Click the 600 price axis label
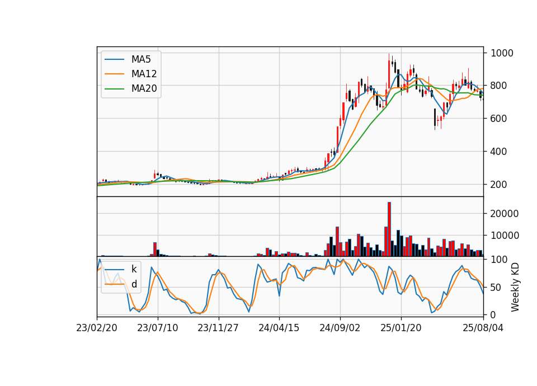The height and width of the screenshot is (386, 537). click(x=498, y=119)
